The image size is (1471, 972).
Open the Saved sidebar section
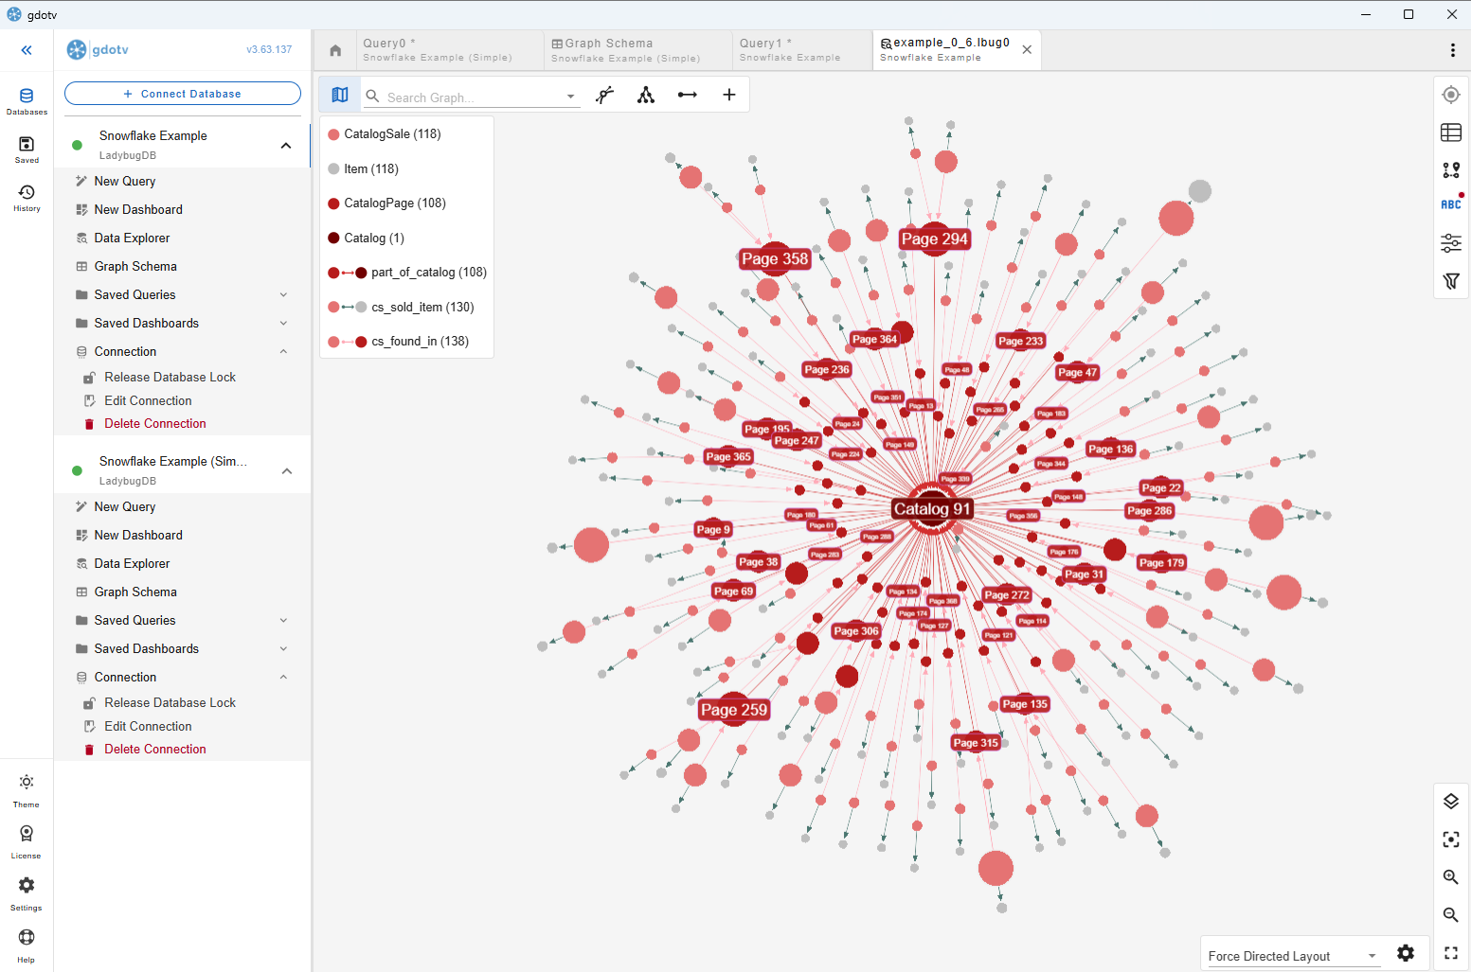click(x=27, y=150)
